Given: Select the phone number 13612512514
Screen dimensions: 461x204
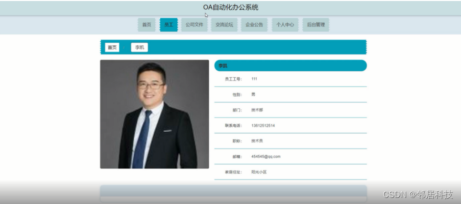Looking at the screenshot, I should 263,126.
